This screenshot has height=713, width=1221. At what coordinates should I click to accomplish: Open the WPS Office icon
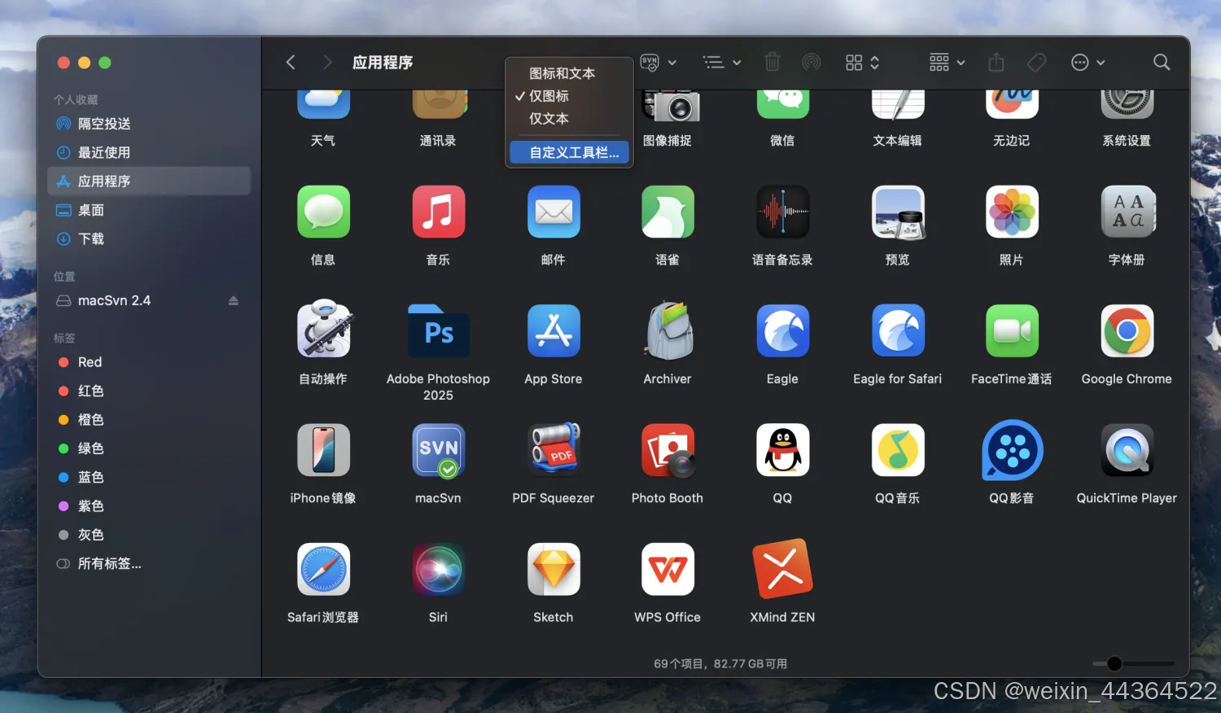coord(667,570)
